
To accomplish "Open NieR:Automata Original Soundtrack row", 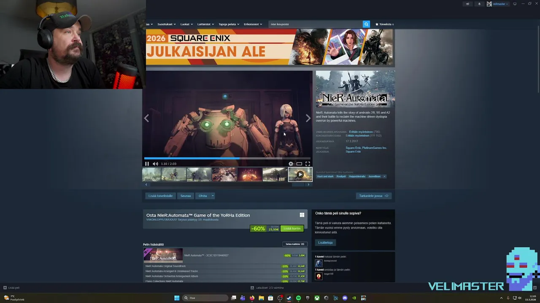I will point(225,266).
